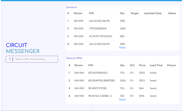This screenshot has width=182, height=111.
Task: Click price $18.5 in Special Offer
Action: click(142, 81)
